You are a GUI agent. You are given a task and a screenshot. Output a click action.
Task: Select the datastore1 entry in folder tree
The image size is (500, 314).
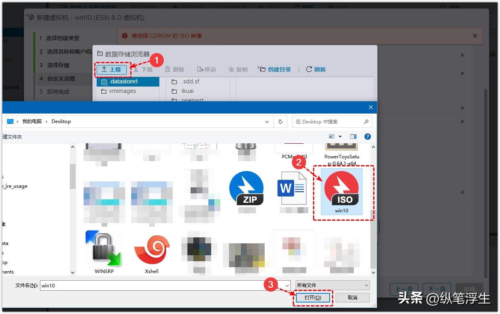coord(123,82)
